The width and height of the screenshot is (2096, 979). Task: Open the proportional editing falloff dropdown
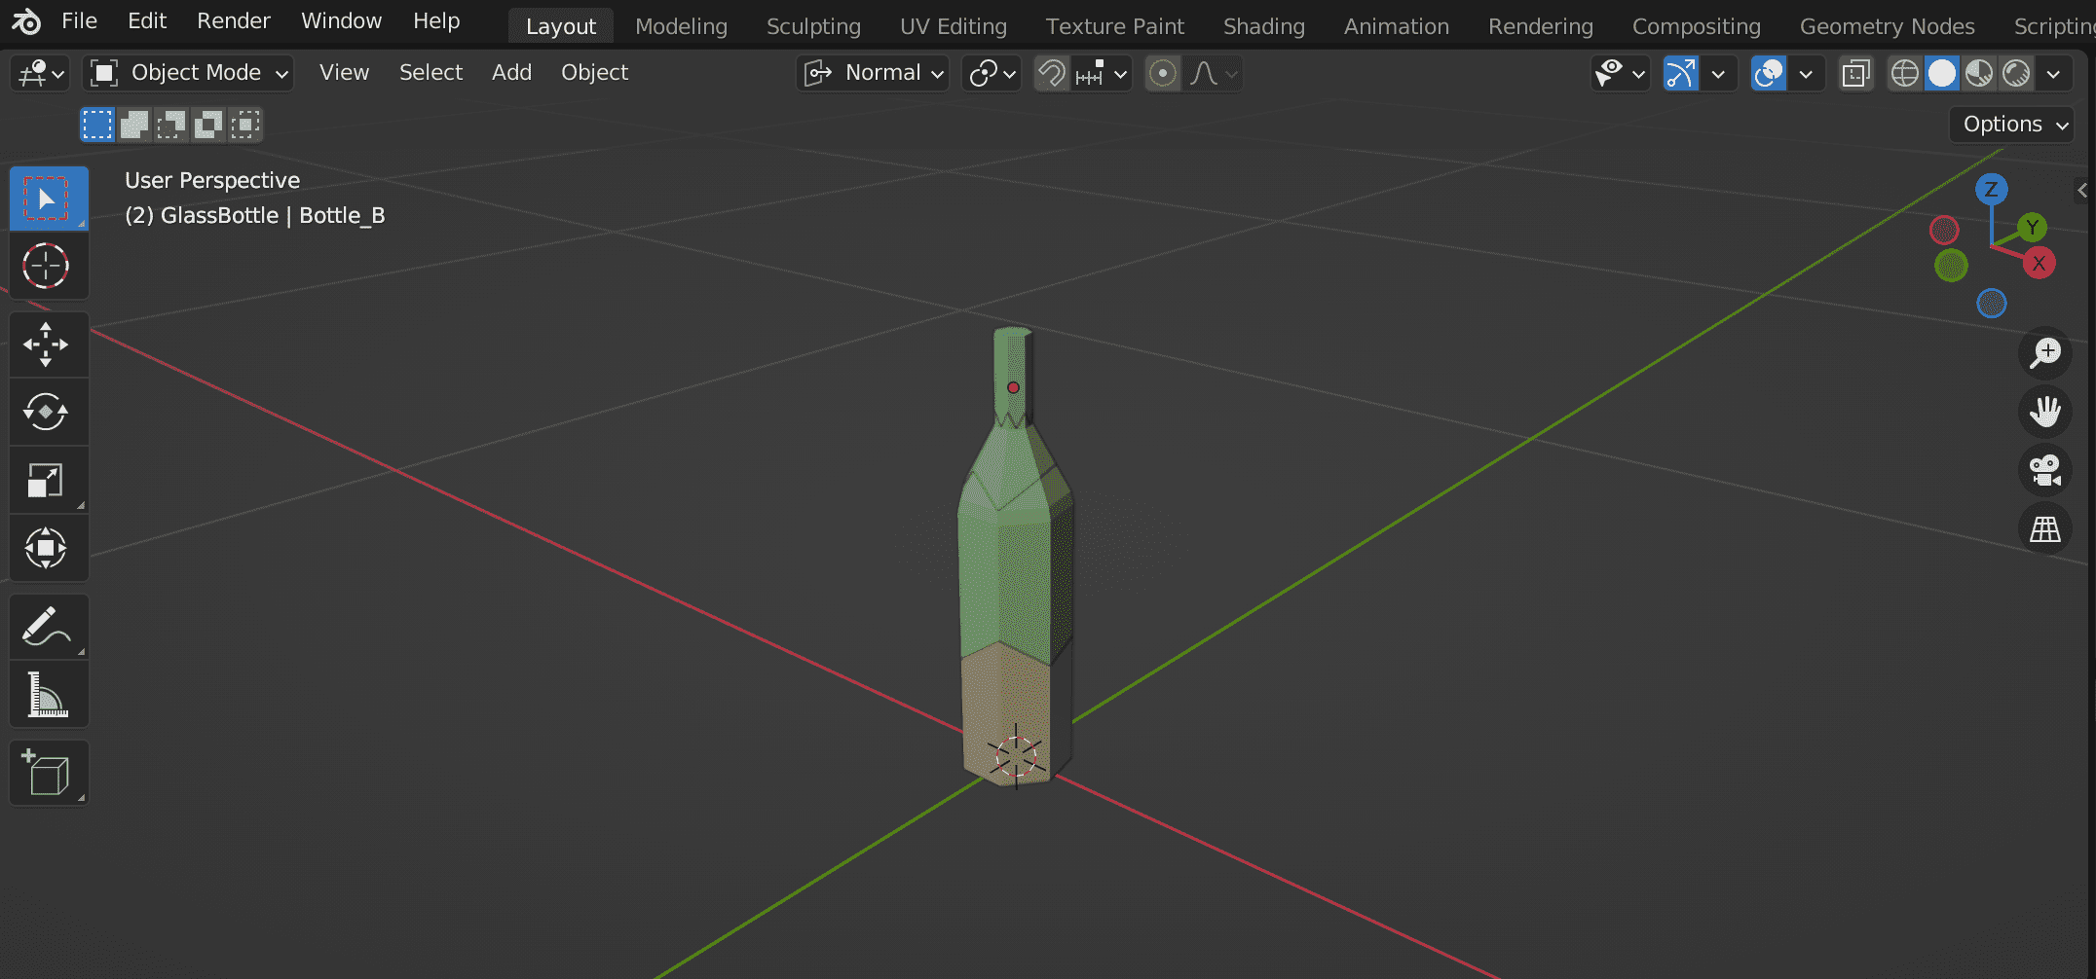tap(1213, 73)
